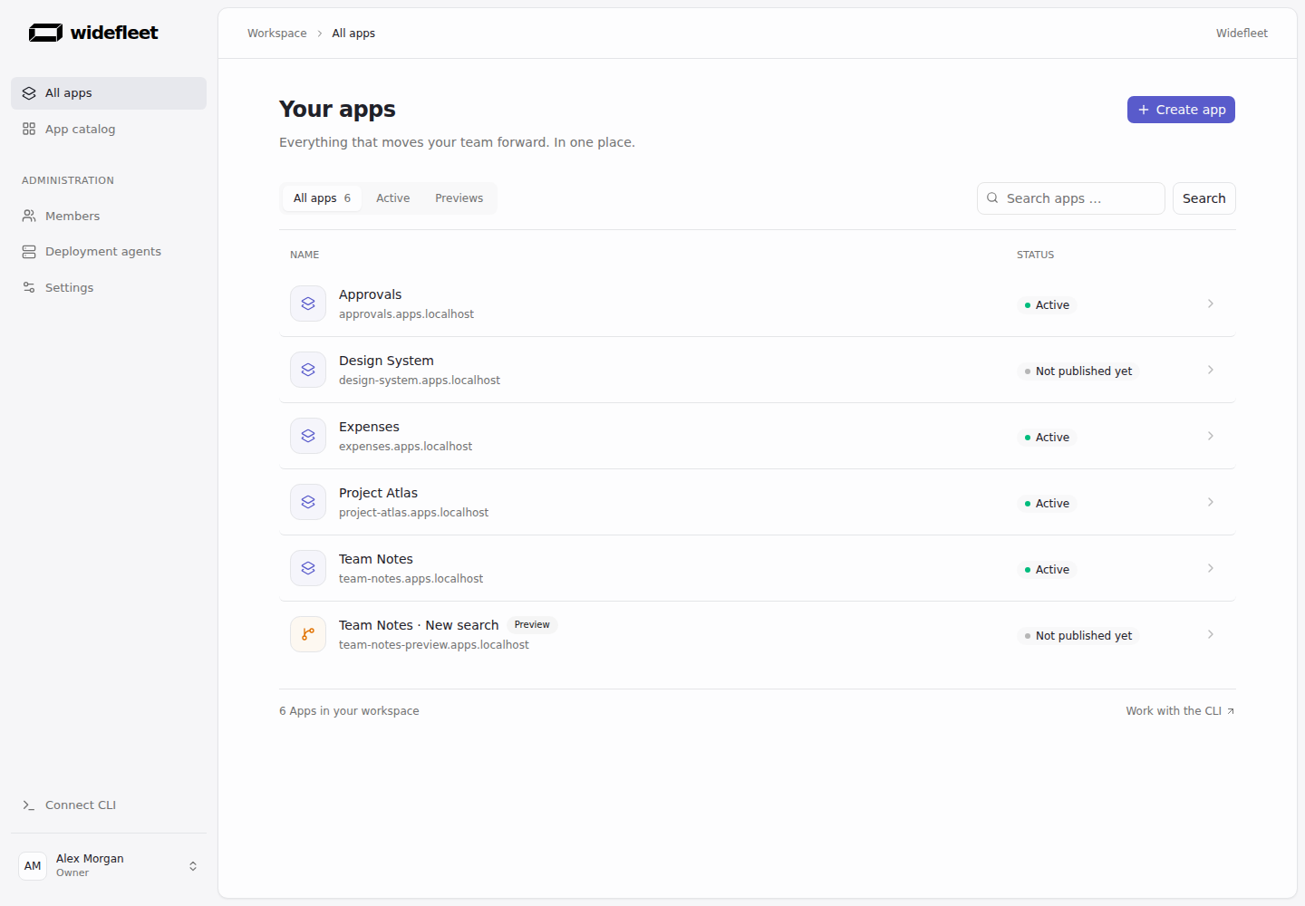The image size is (1305, 906).
Task: Select the All apps 6 tab
Action: tap(322, 198)
